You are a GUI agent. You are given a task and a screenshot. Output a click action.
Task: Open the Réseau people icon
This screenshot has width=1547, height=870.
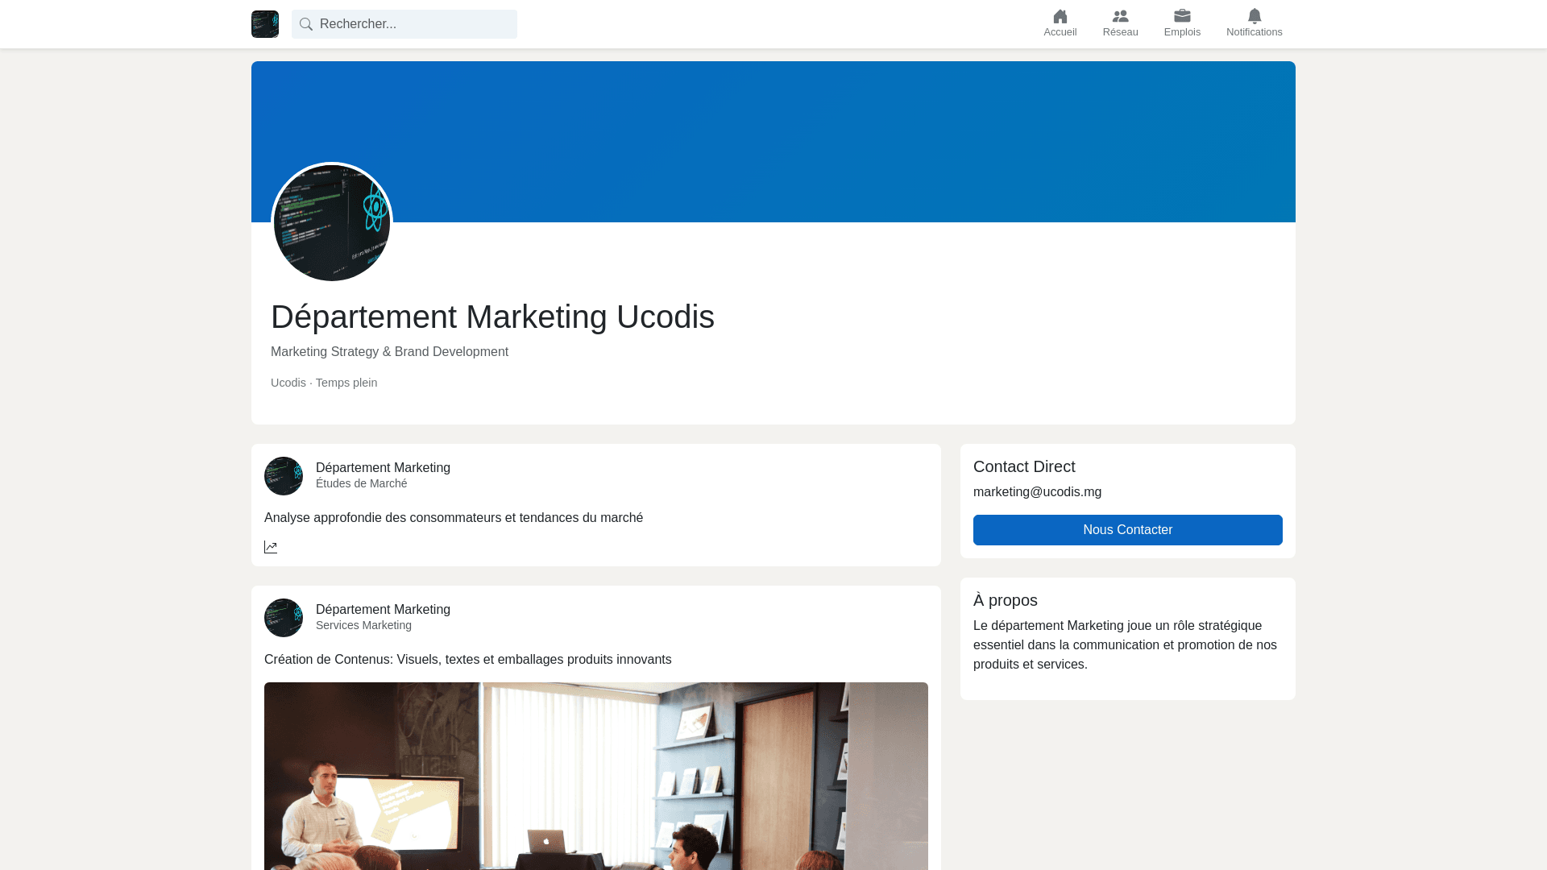coord(1120,16)
